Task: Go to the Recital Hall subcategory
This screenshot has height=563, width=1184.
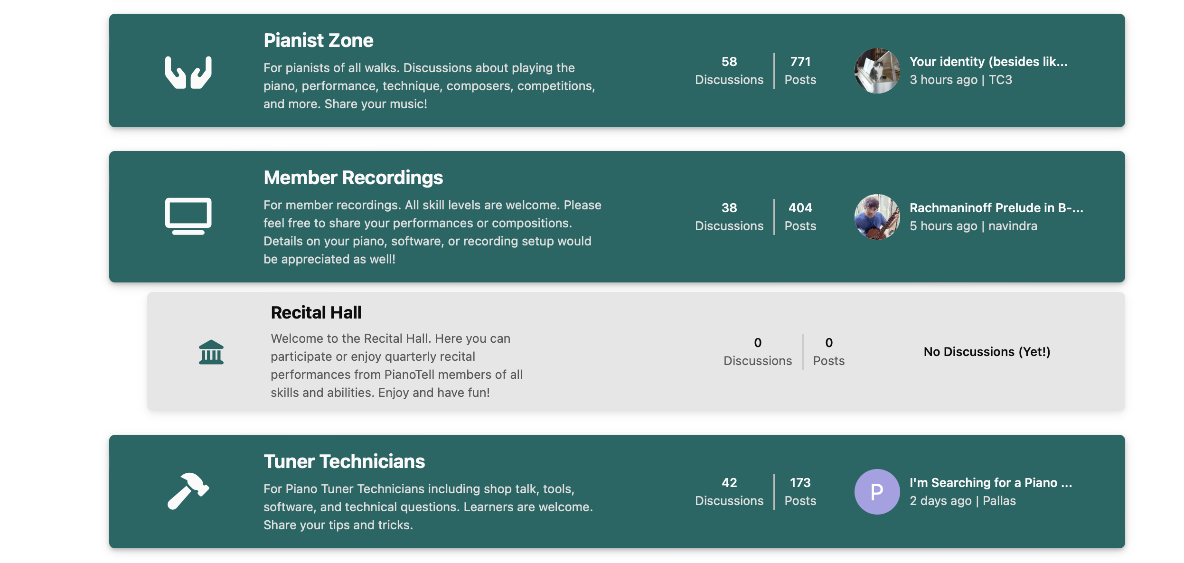Action: 316,313
